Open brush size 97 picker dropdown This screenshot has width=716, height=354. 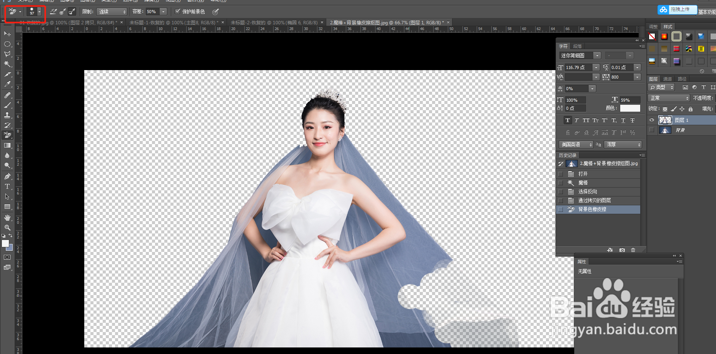tap(39, 12)
